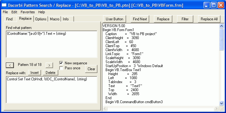Click the 'Top = 2400' line
Image resolution: width=226 pixels, height=113 pixels.
tap(123, 90)
